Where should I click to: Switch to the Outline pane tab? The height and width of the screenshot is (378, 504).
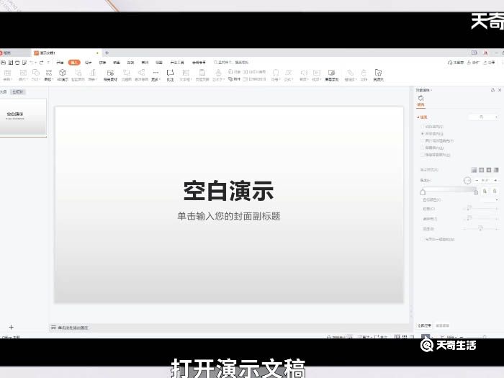coord(3,92)
